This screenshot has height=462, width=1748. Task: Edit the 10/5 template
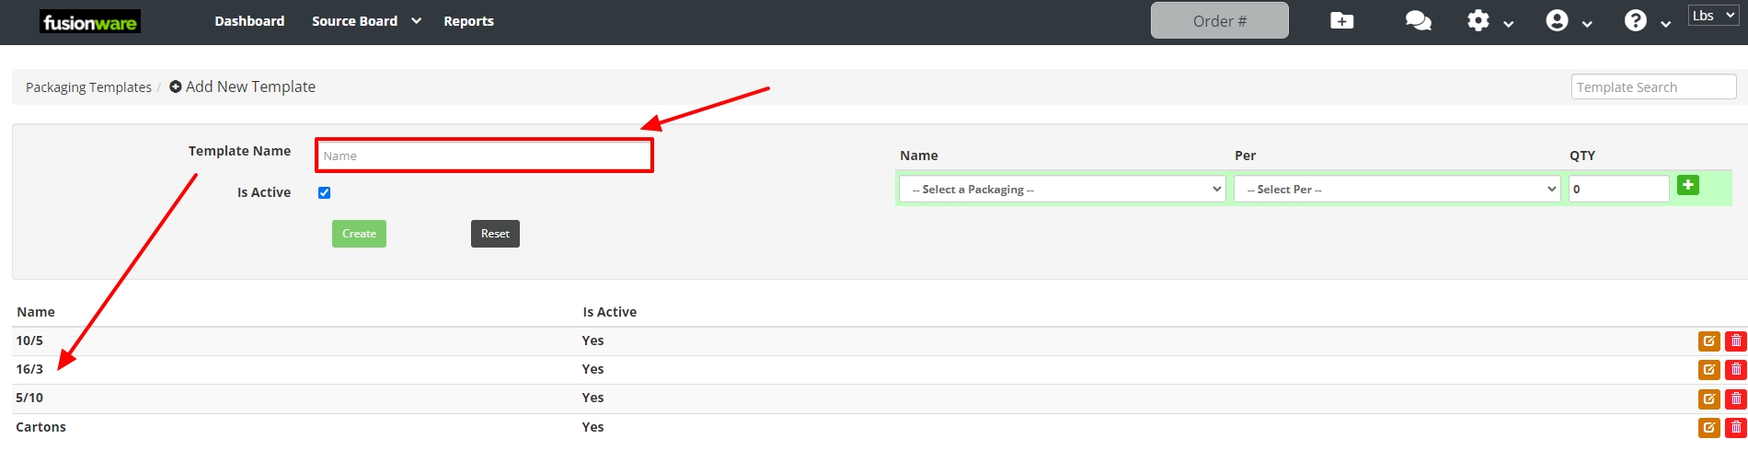click(x=1708, y=341)
